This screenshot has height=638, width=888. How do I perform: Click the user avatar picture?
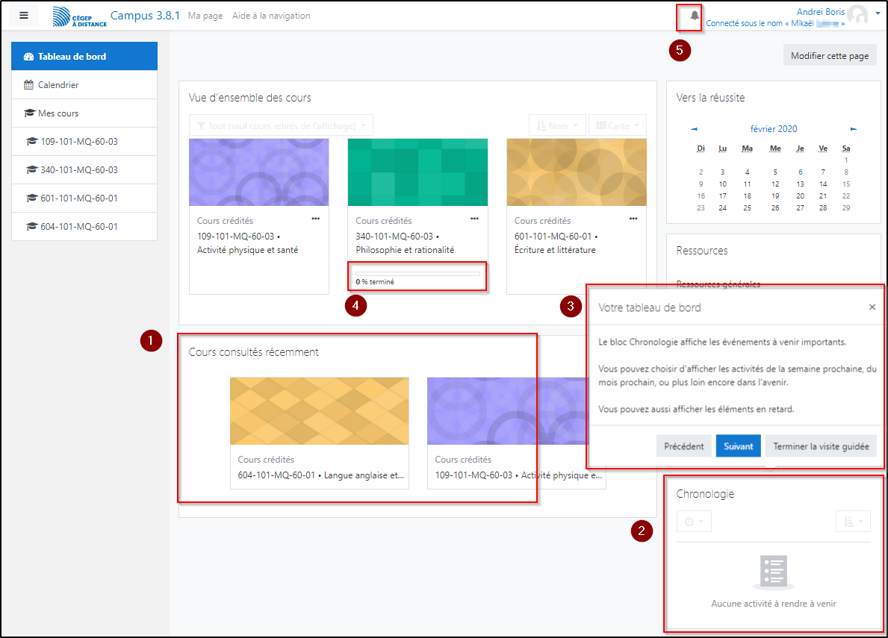pos(857,15)
